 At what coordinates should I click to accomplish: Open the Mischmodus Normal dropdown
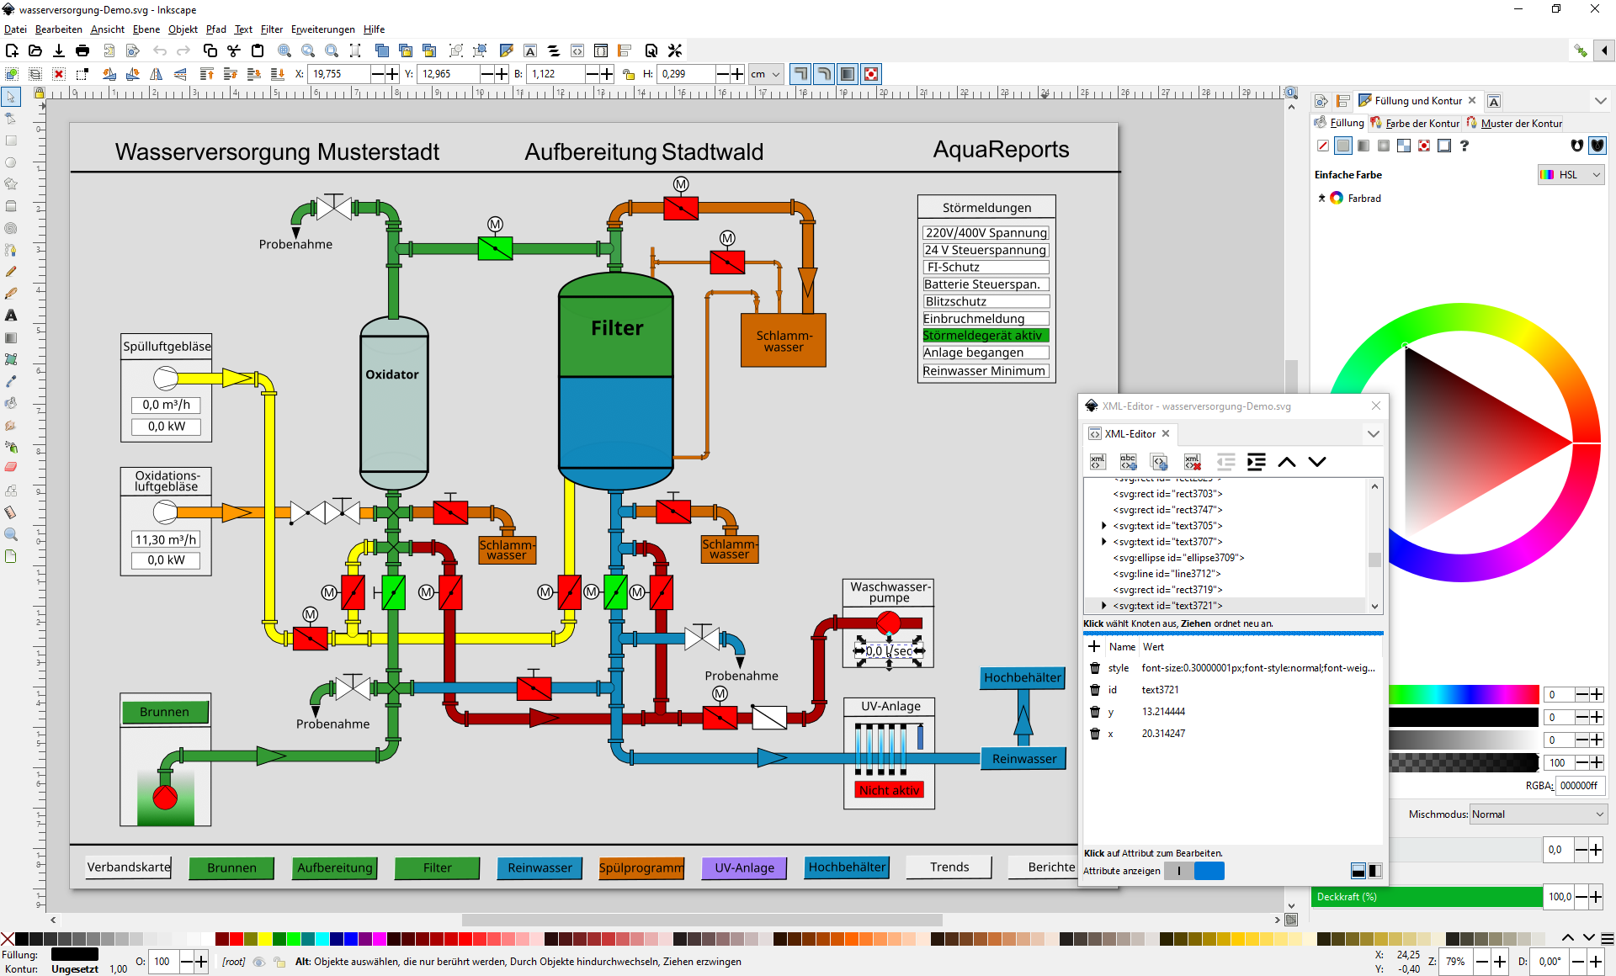[x=1539, y=814]
